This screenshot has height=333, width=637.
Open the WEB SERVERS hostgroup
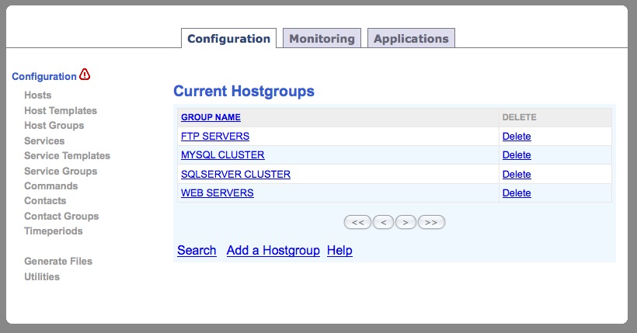click(218, 193)
